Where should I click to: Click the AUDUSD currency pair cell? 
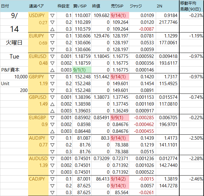coord(38,159)
